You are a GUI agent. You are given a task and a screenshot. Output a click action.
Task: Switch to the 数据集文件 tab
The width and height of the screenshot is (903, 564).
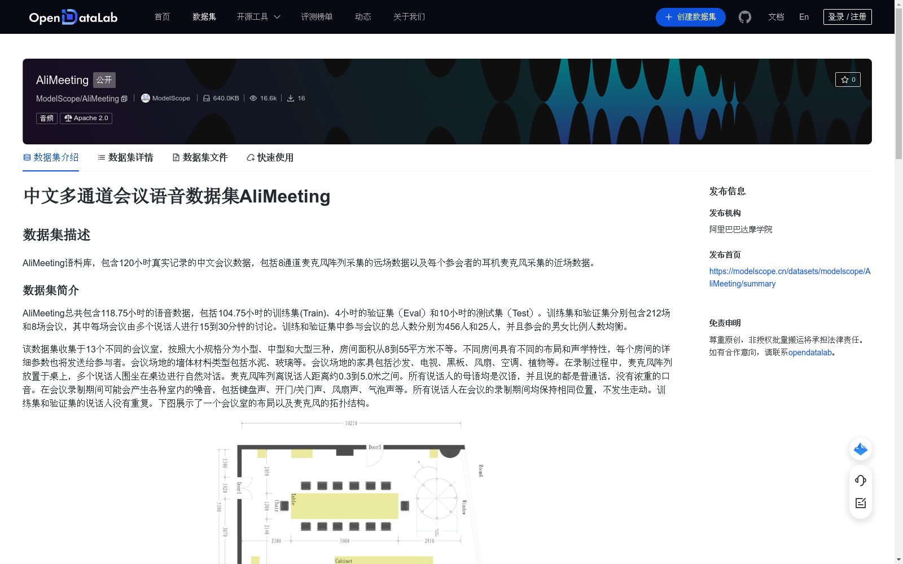[200, 157]
